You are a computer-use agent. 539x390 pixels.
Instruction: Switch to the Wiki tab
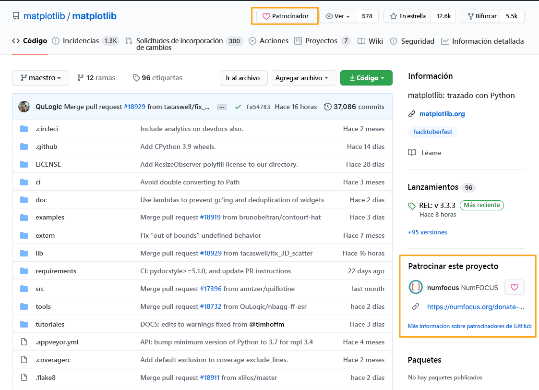click(x=370, y=41)
